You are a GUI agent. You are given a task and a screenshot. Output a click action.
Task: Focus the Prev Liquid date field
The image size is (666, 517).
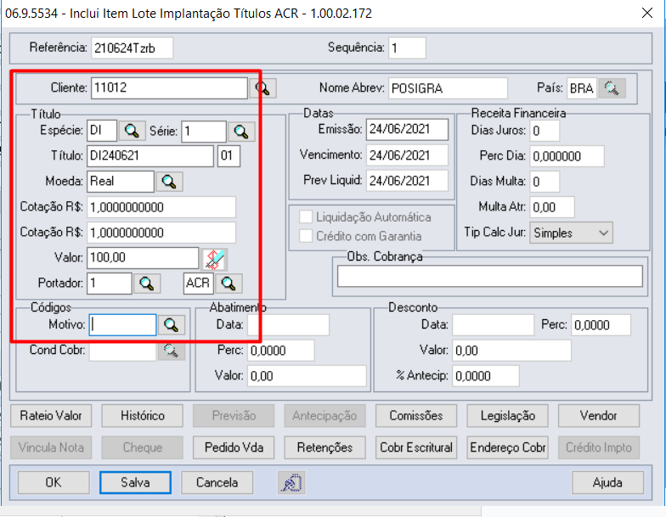click(407, 181)
